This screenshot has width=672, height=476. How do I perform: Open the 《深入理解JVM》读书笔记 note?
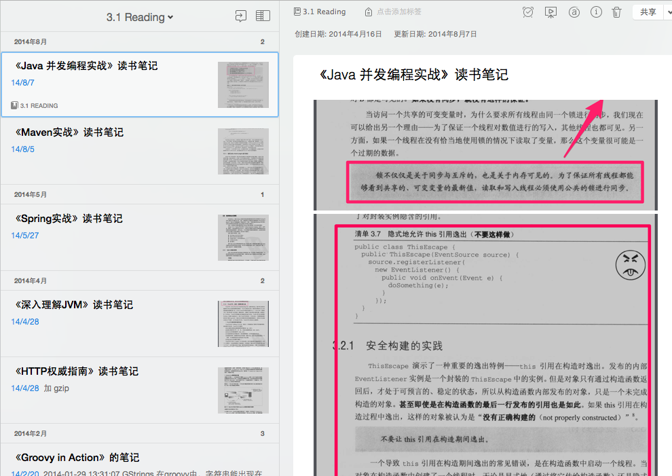click(140, 323)
